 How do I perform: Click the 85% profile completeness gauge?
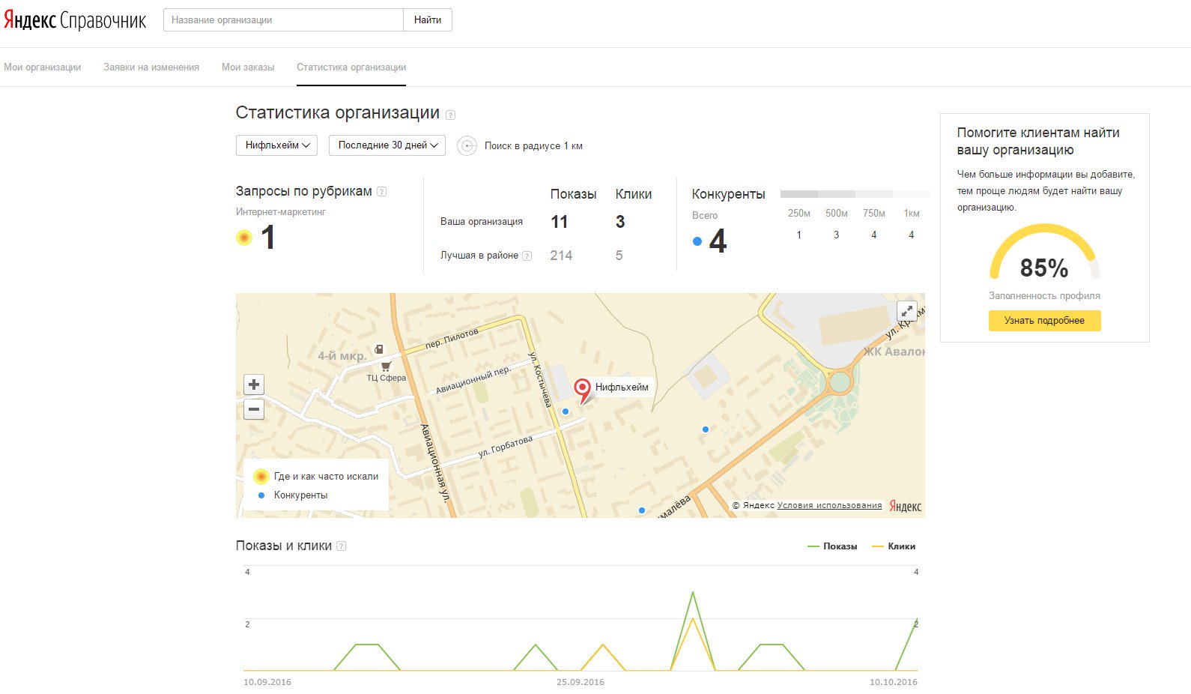click(x=1044, y=253)
